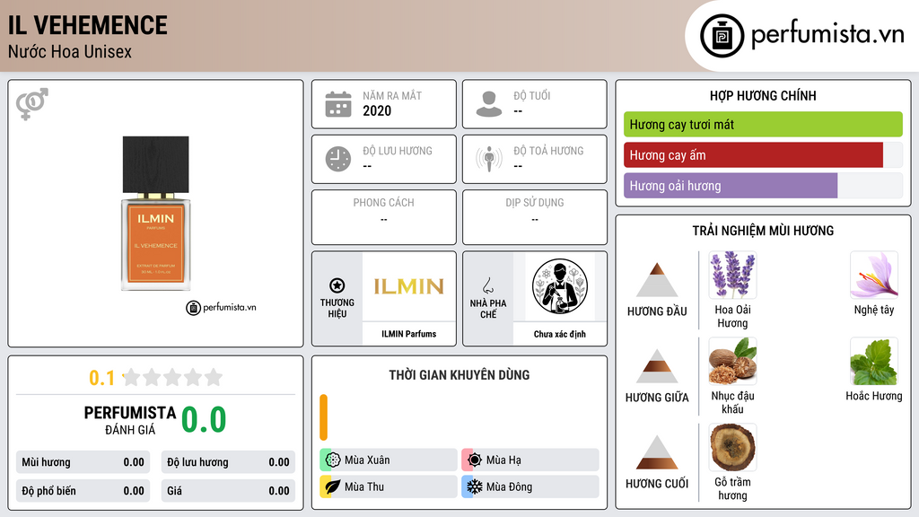This screenshot has width=919, height=517.
Task: Click the Thời gian khuyên dùng heading
Action: (459, 374)
